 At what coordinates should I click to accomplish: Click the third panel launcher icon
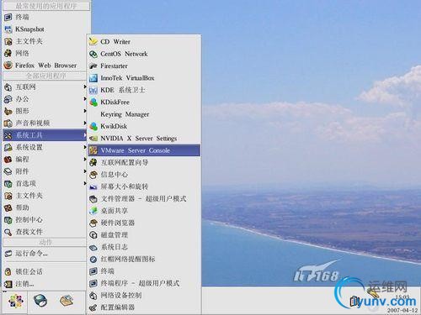pos(67,301)
